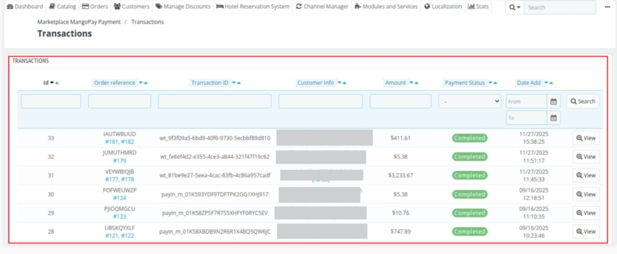The width and height of the screenshot is (617, 254).
Task: Open calendar picker for From date
Action: 554,102
